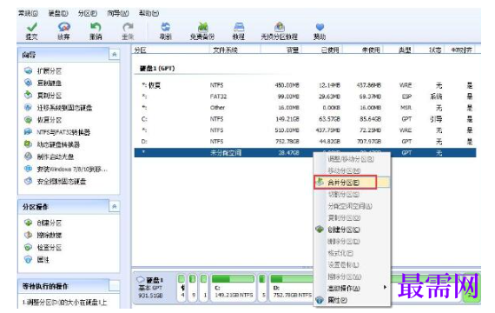Open the 硬盘(D) menu
The height and width of the screenshot is (313, 495).
pos(58,13)
